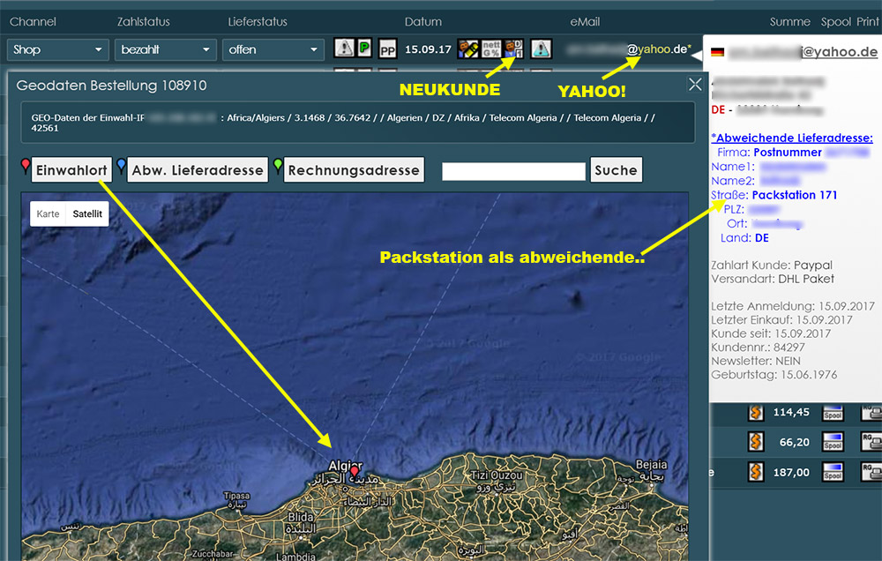Image resolution: width=882 pixels, height=561 pixels.
Task: Click the 'Packstation 171' street value
Action: coord(795,195)
